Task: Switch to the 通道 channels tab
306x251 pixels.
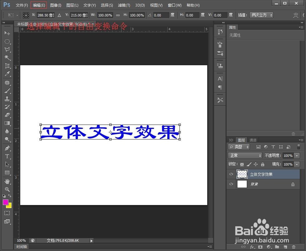Action: tap(253, 140)
